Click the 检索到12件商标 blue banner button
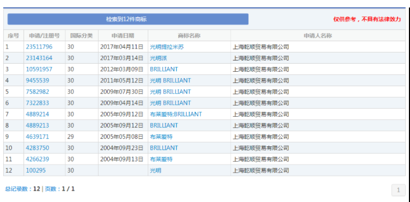 [128, 19]
